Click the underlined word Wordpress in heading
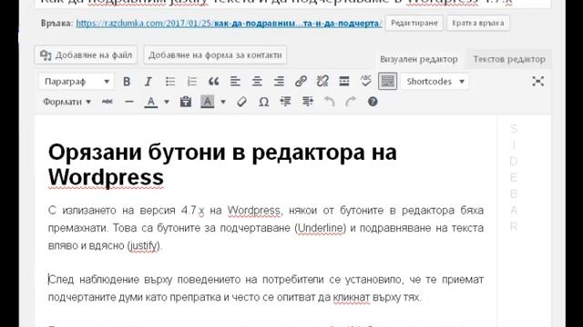 tap(106, 177)
